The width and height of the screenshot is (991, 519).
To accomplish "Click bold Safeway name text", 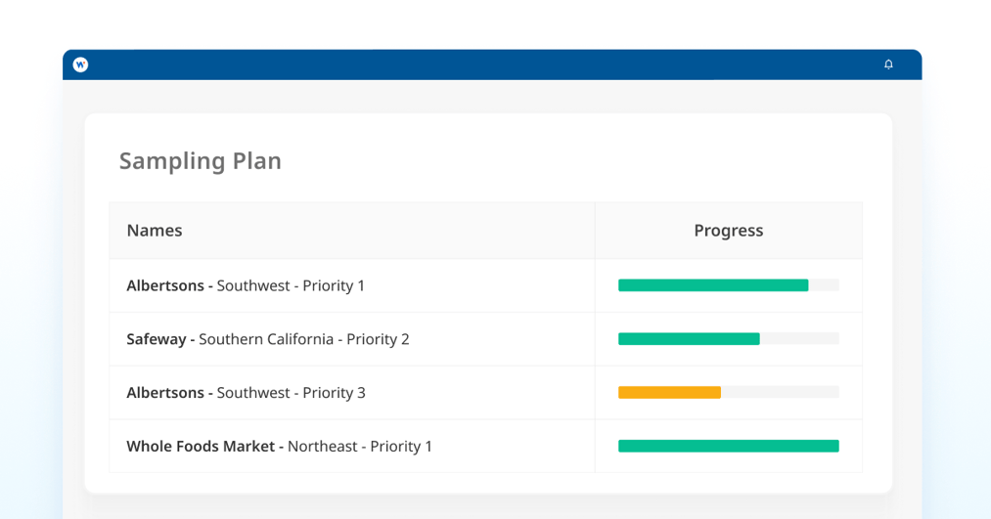I will 157,339.
